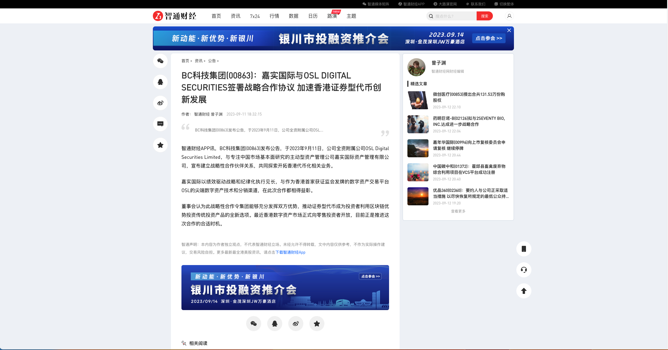Open 联系我们 top bar link
The image size is (668, 350).
coord(476,4)
